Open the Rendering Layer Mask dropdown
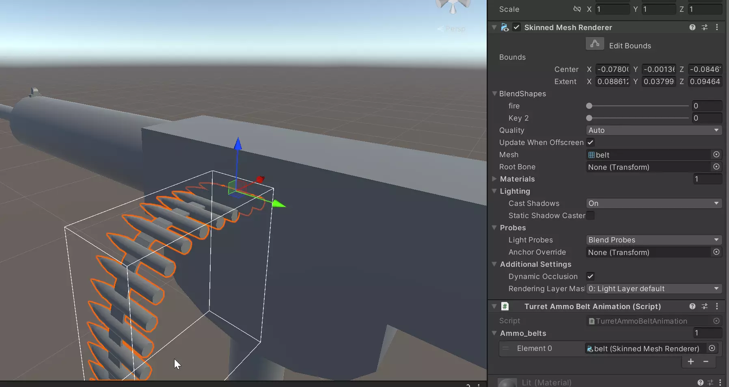The width and height of the screenshot is (729, 387). (x=654, y=288)
